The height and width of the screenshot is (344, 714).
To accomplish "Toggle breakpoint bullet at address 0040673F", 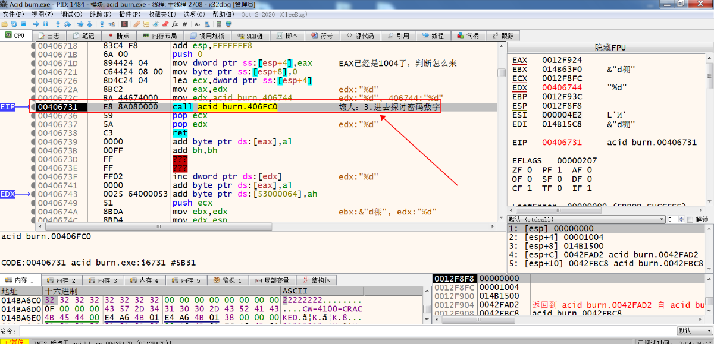I will click(x=33, y=177).
